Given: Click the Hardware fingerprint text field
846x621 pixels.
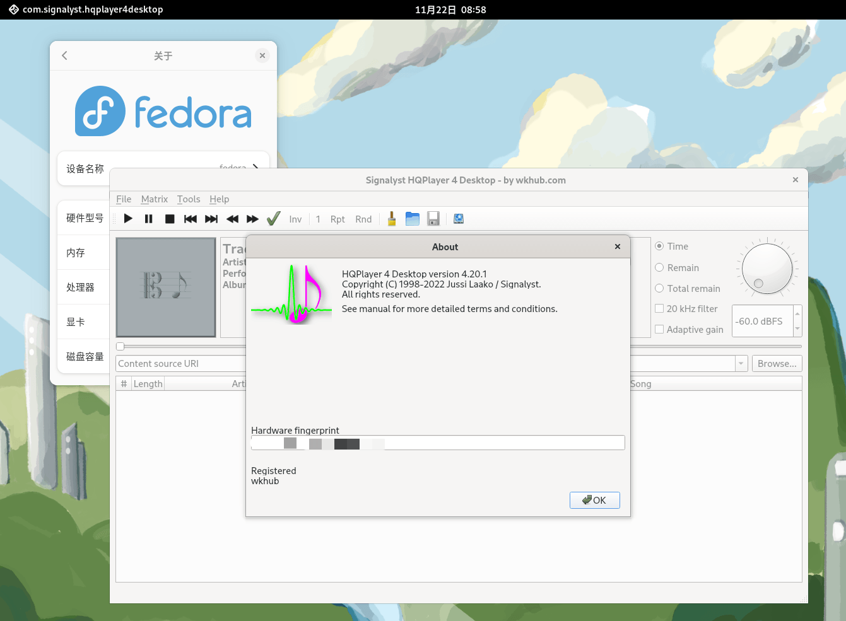Looking at the screenshot, I should pos(438,443).
